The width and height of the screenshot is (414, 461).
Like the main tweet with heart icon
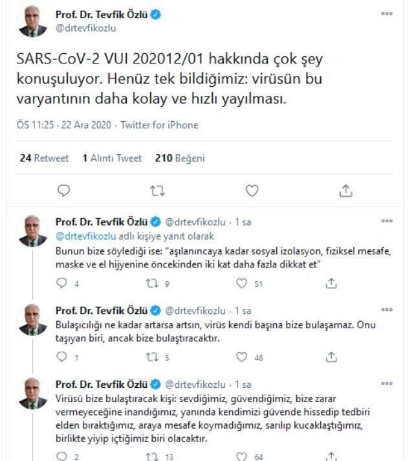[252, 190]
